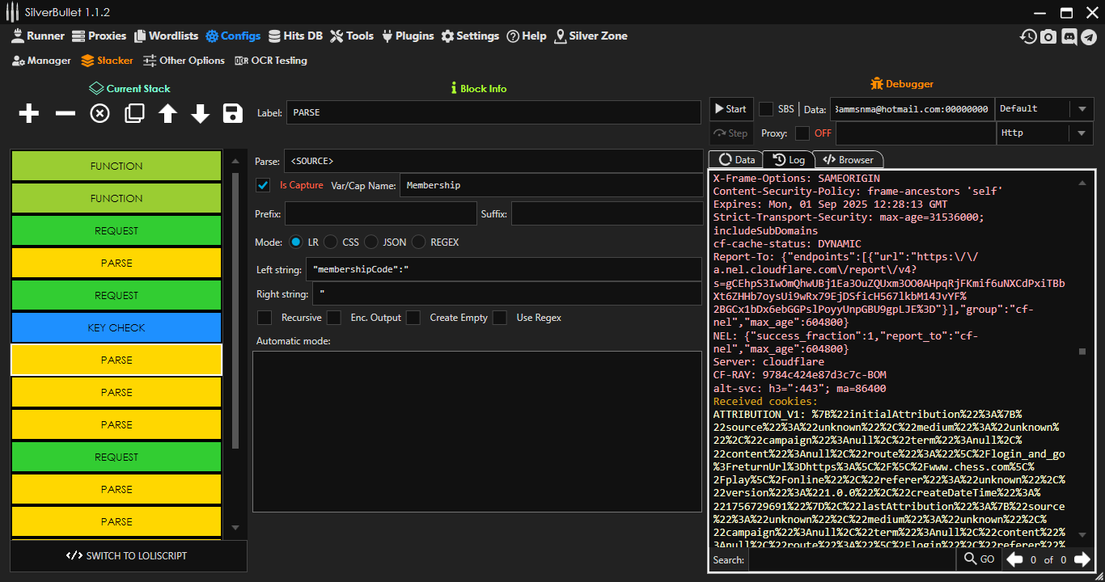Click the plus icon to add block

29,113
